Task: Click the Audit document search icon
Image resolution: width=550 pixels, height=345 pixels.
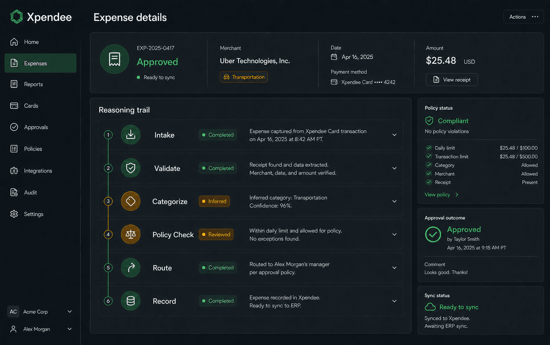Action: tap(14, 192)
